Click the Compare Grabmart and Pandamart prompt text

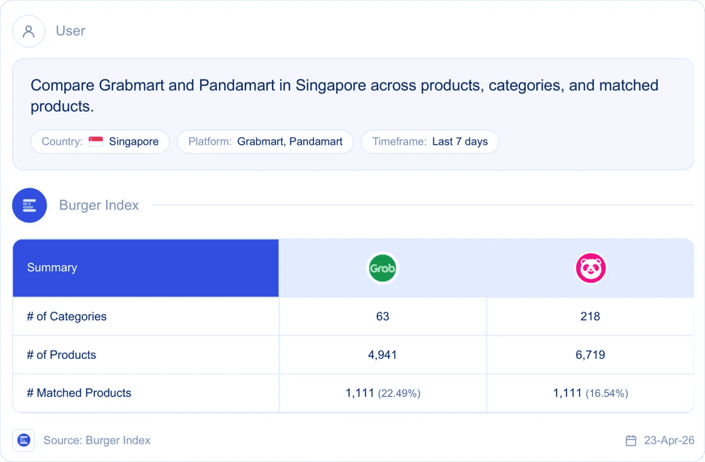pos(344,96)
